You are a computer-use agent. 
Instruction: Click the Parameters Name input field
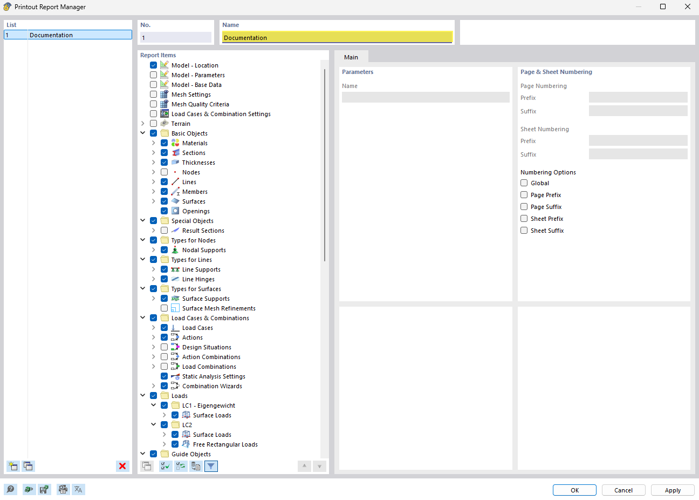426,97
